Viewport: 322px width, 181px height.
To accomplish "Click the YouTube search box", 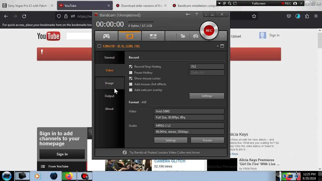I will [79, 36].
